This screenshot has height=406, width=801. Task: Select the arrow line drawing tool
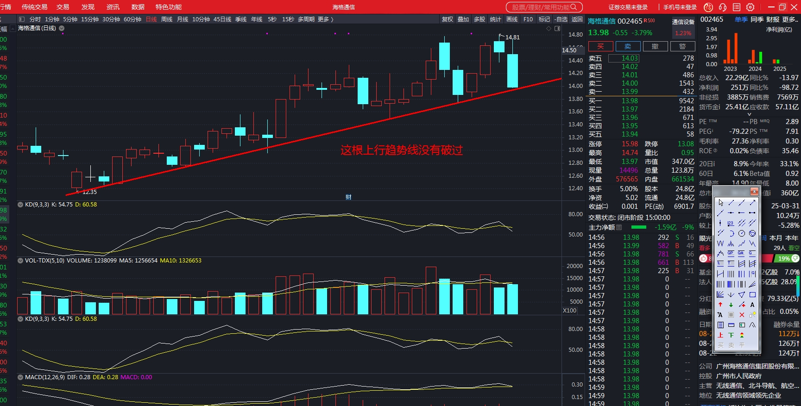(x=752, y=203)
